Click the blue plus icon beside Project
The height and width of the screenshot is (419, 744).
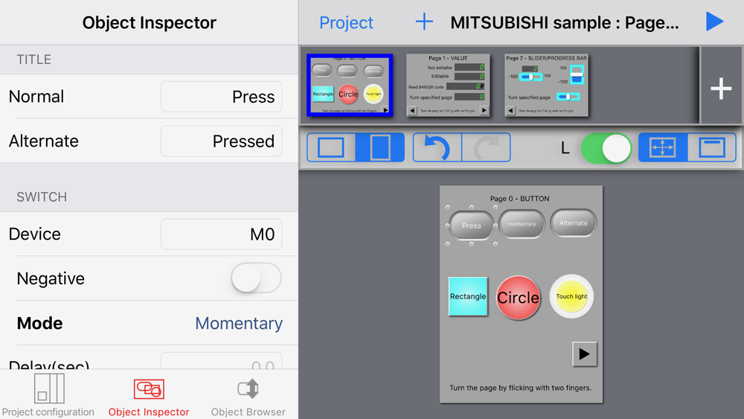tap(424, 22)
